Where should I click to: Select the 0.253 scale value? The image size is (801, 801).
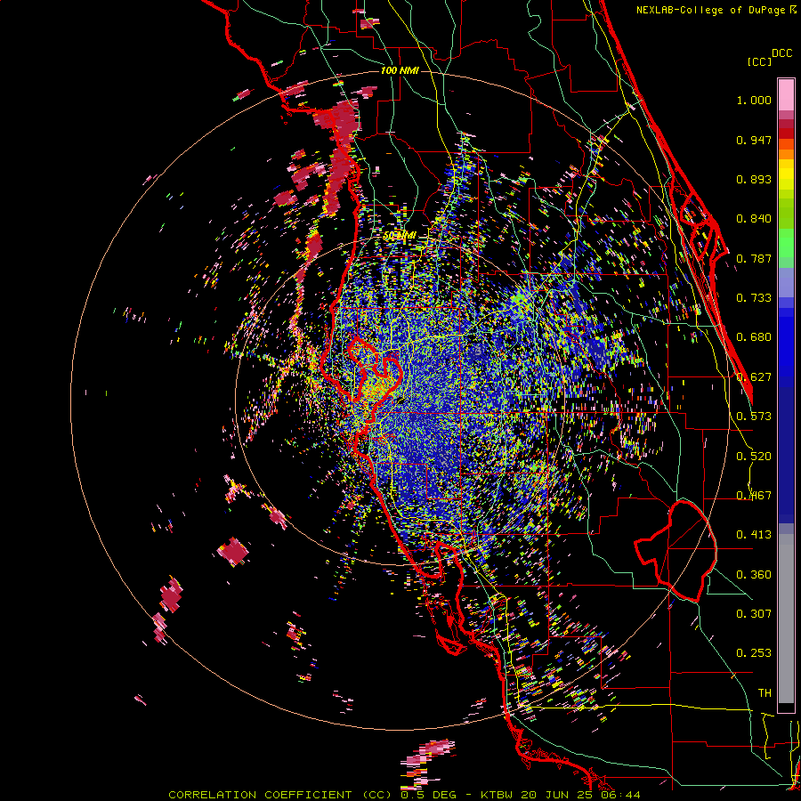754,653
